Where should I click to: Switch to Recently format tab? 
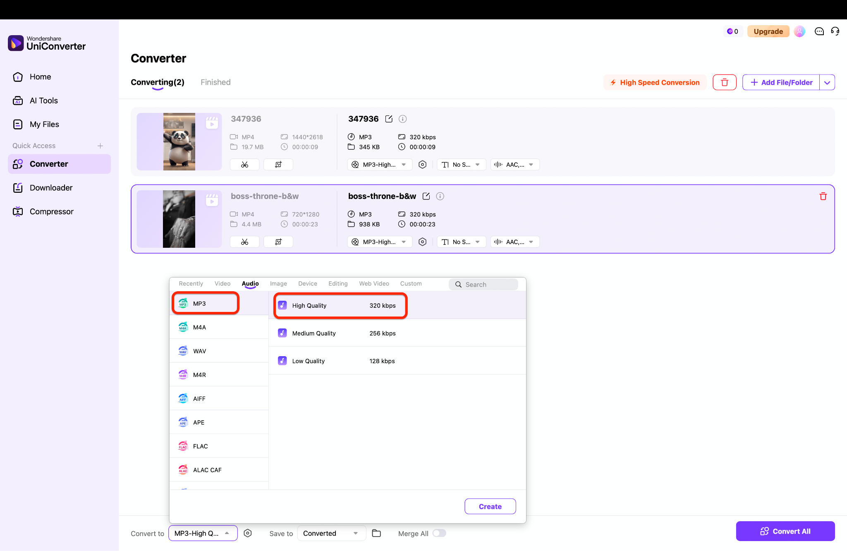pos(191,284)
